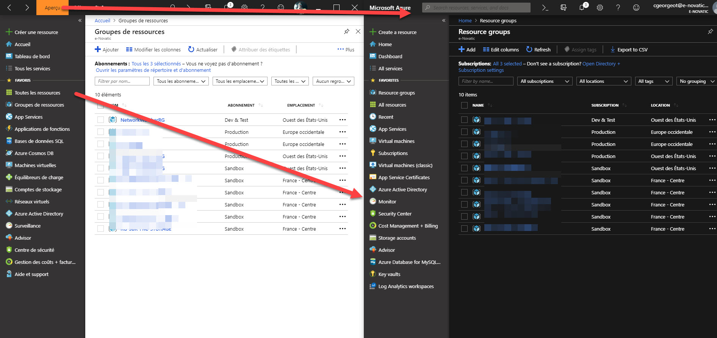717x338 pixels.
Task: Create a resource in dark sidebar
Action: 393,32
